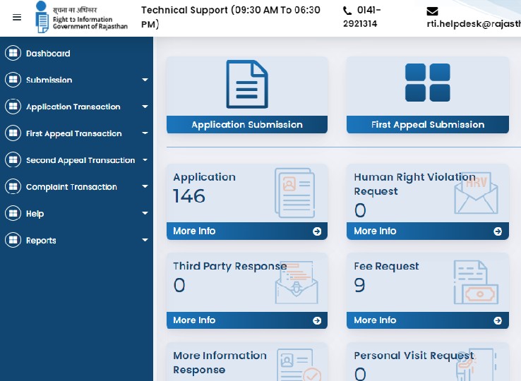Click More Info under Third Party Response
Viewport: 521px width, 381px height.
click(194, 320)
